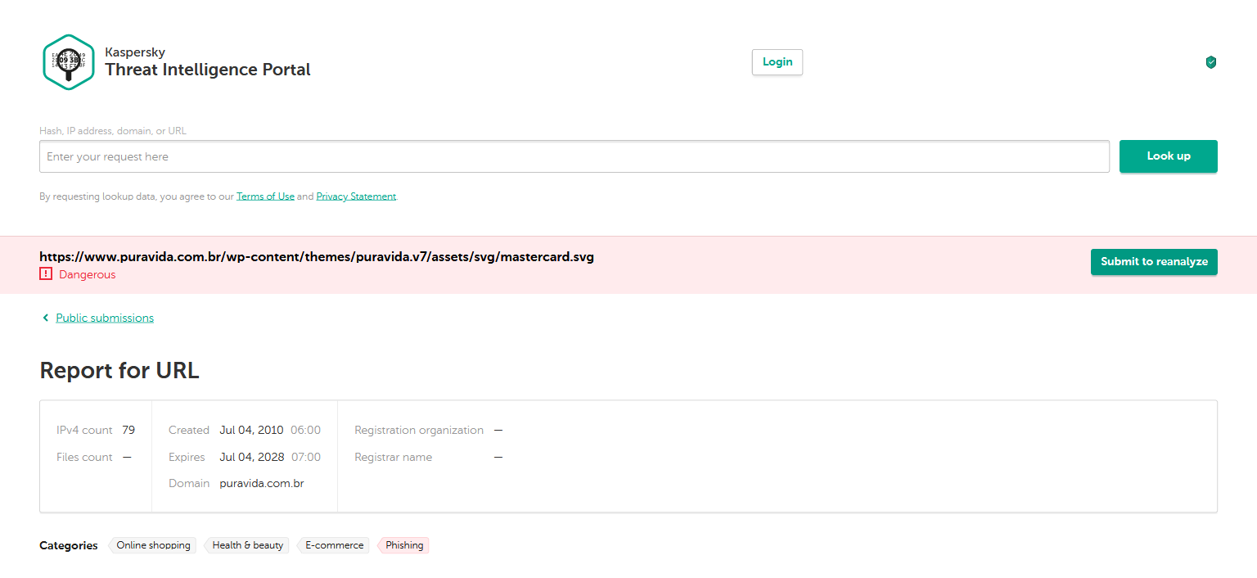Click the red Dangerous warning icon
The height and width of the screenshot is (578, 1257).
pyautogui.click(x=46, y=274)
